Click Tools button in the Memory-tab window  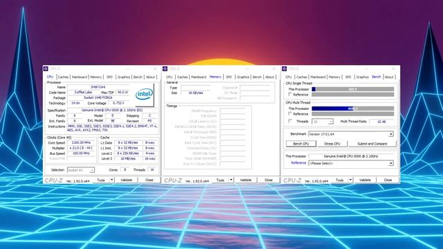point(220,180)
